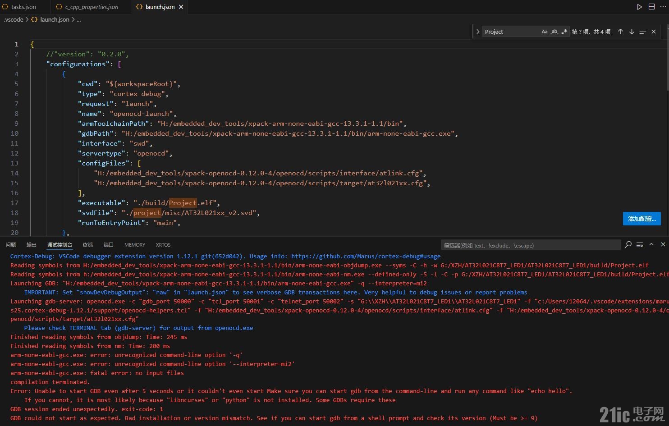Toggle Match Whole Word (ab) in find widget
This screenshot has height=426, width=669.
(x=554, y=32)
